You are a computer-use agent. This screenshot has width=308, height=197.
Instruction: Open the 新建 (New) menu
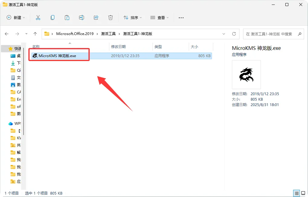pos(16,18)
